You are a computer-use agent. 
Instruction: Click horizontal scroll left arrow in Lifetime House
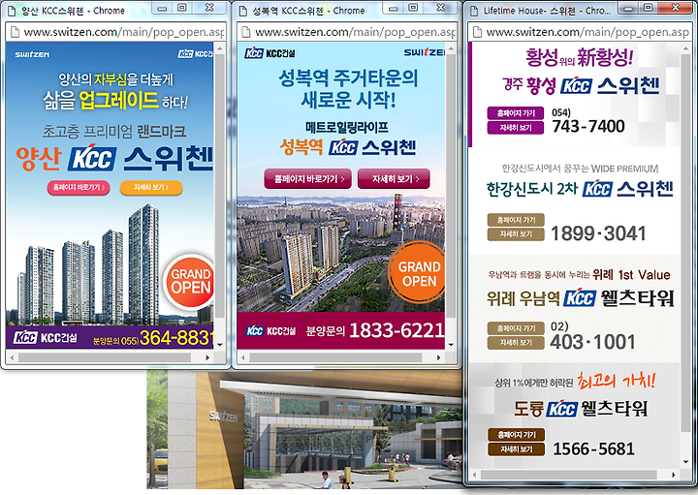pyautogui.click(x=474, y=475)
